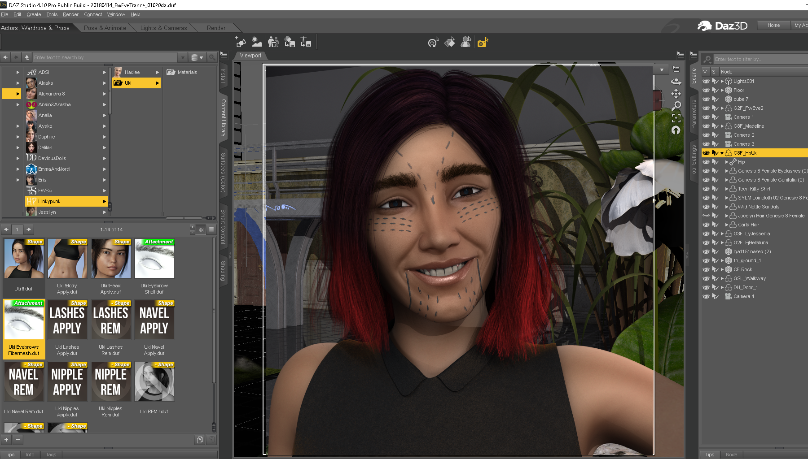Expand the Teen Kitty Shirt node
Screen dimensions: 808x459
pos(727,189)
